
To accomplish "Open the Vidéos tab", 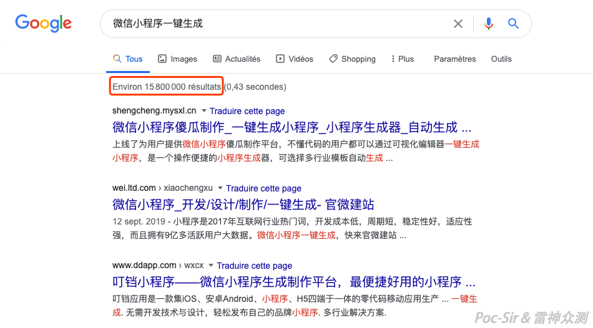I will tap(295, 59).
